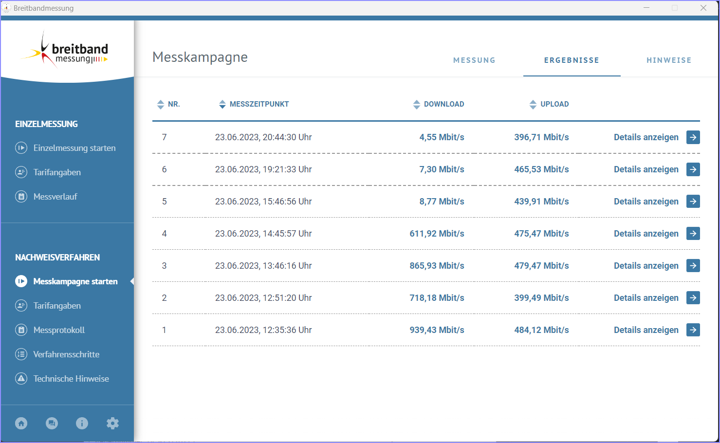Image resolution: width=720 pixels, height=443 pixels.
Task: Click upload value 396,71 Mbit/s
Action: 541,137
